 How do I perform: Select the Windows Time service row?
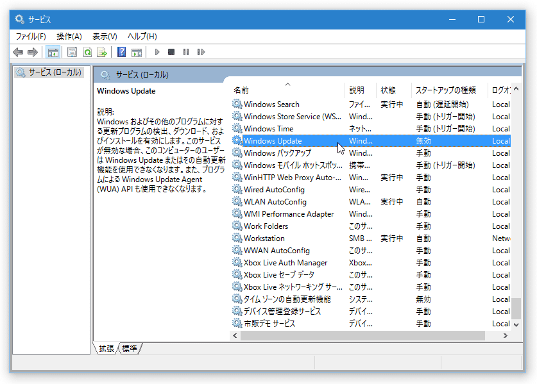tap(371, 128)
